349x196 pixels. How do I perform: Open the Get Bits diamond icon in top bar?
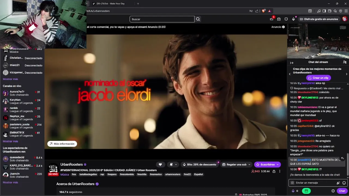[293, 19]
